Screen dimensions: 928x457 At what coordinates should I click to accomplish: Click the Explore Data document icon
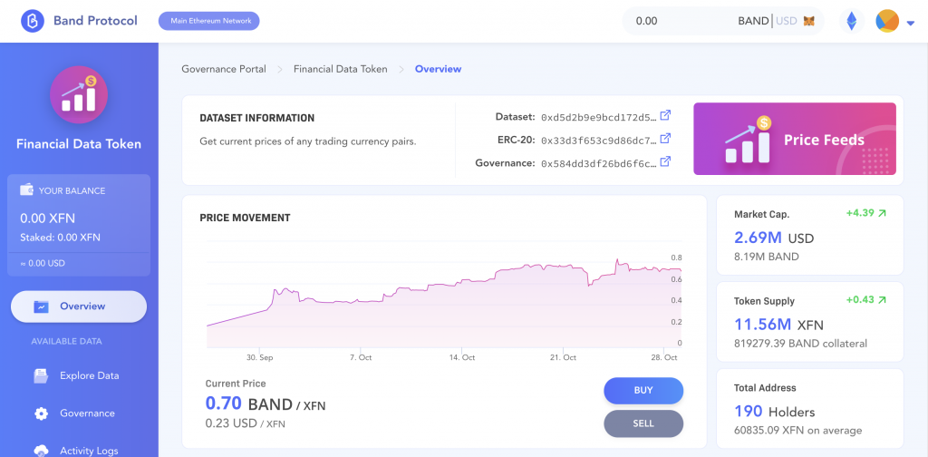point(41,375)
